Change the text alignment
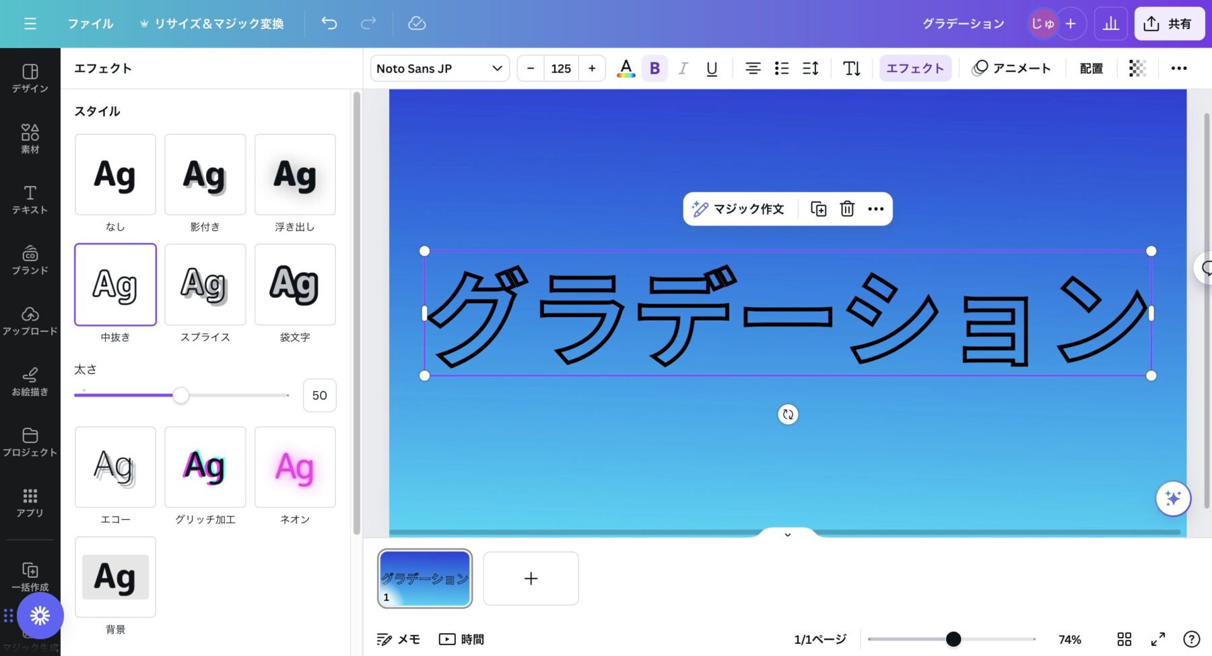Screen dimensions: 1212x656 [x=753, y=68]
